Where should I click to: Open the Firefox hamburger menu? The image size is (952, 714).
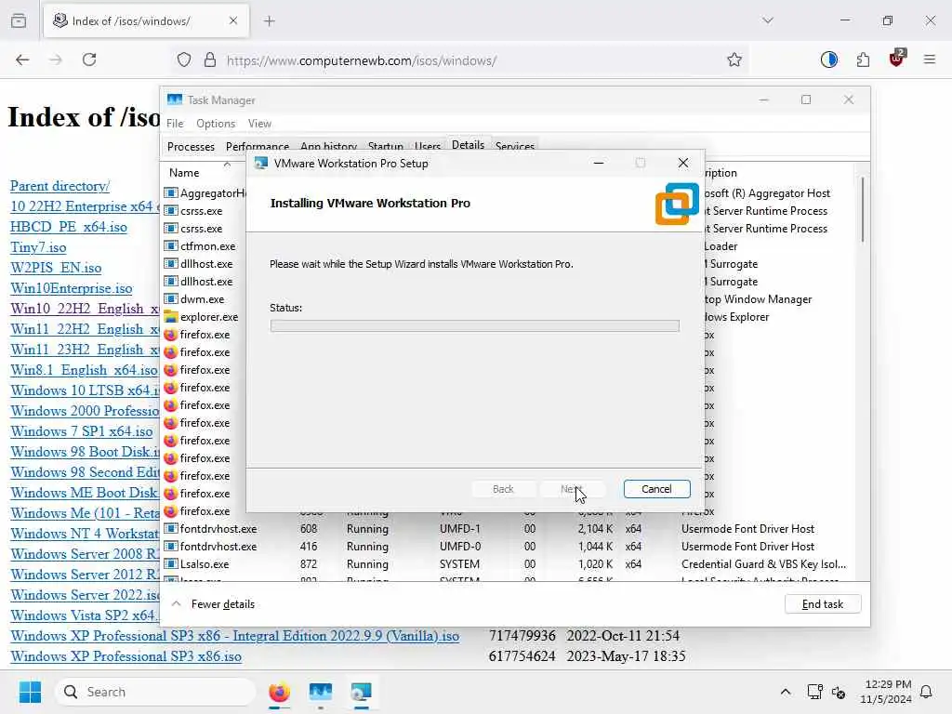point(930,59)
